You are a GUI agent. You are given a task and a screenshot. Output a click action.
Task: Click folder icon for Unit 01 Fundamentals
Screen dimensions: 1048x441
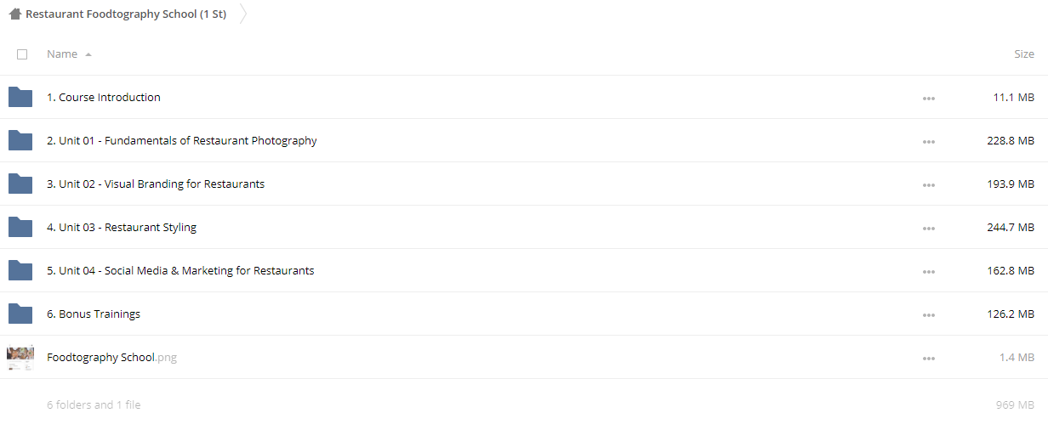[20, 140]
